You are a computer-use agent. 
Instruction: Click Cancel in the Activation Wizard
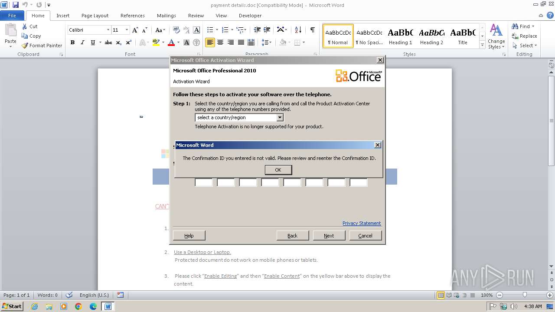pos(365,236)
